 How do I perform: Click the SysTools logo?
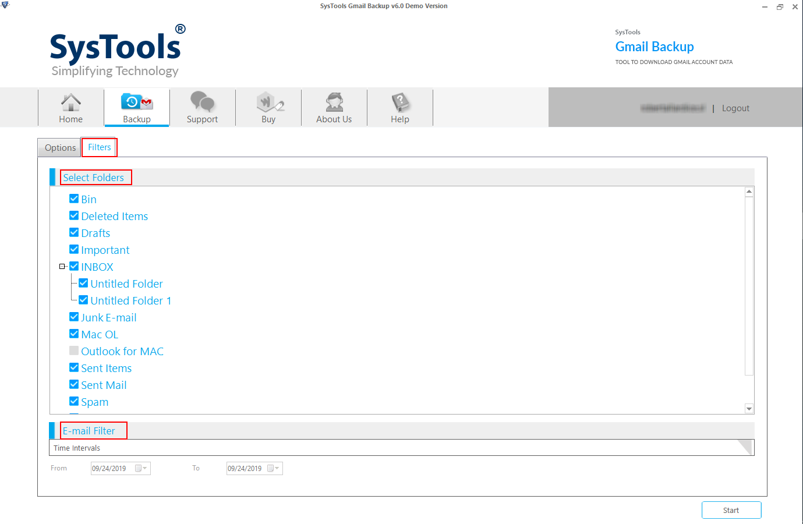pos(118,51)
